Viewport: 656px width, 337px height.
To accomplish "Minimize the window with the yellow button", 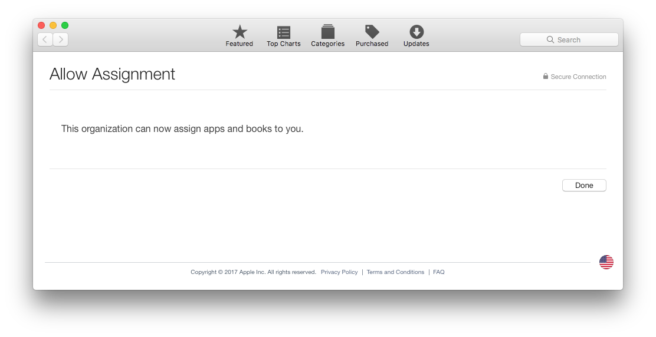I will pos(53,25).
